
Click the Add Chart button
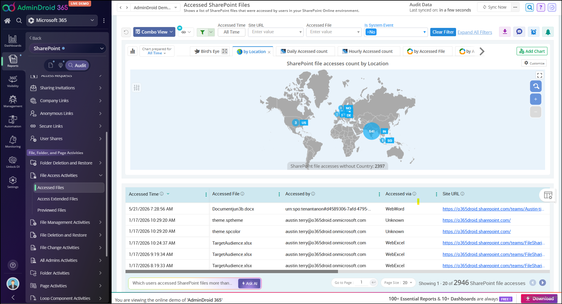(x=532, y=51)
